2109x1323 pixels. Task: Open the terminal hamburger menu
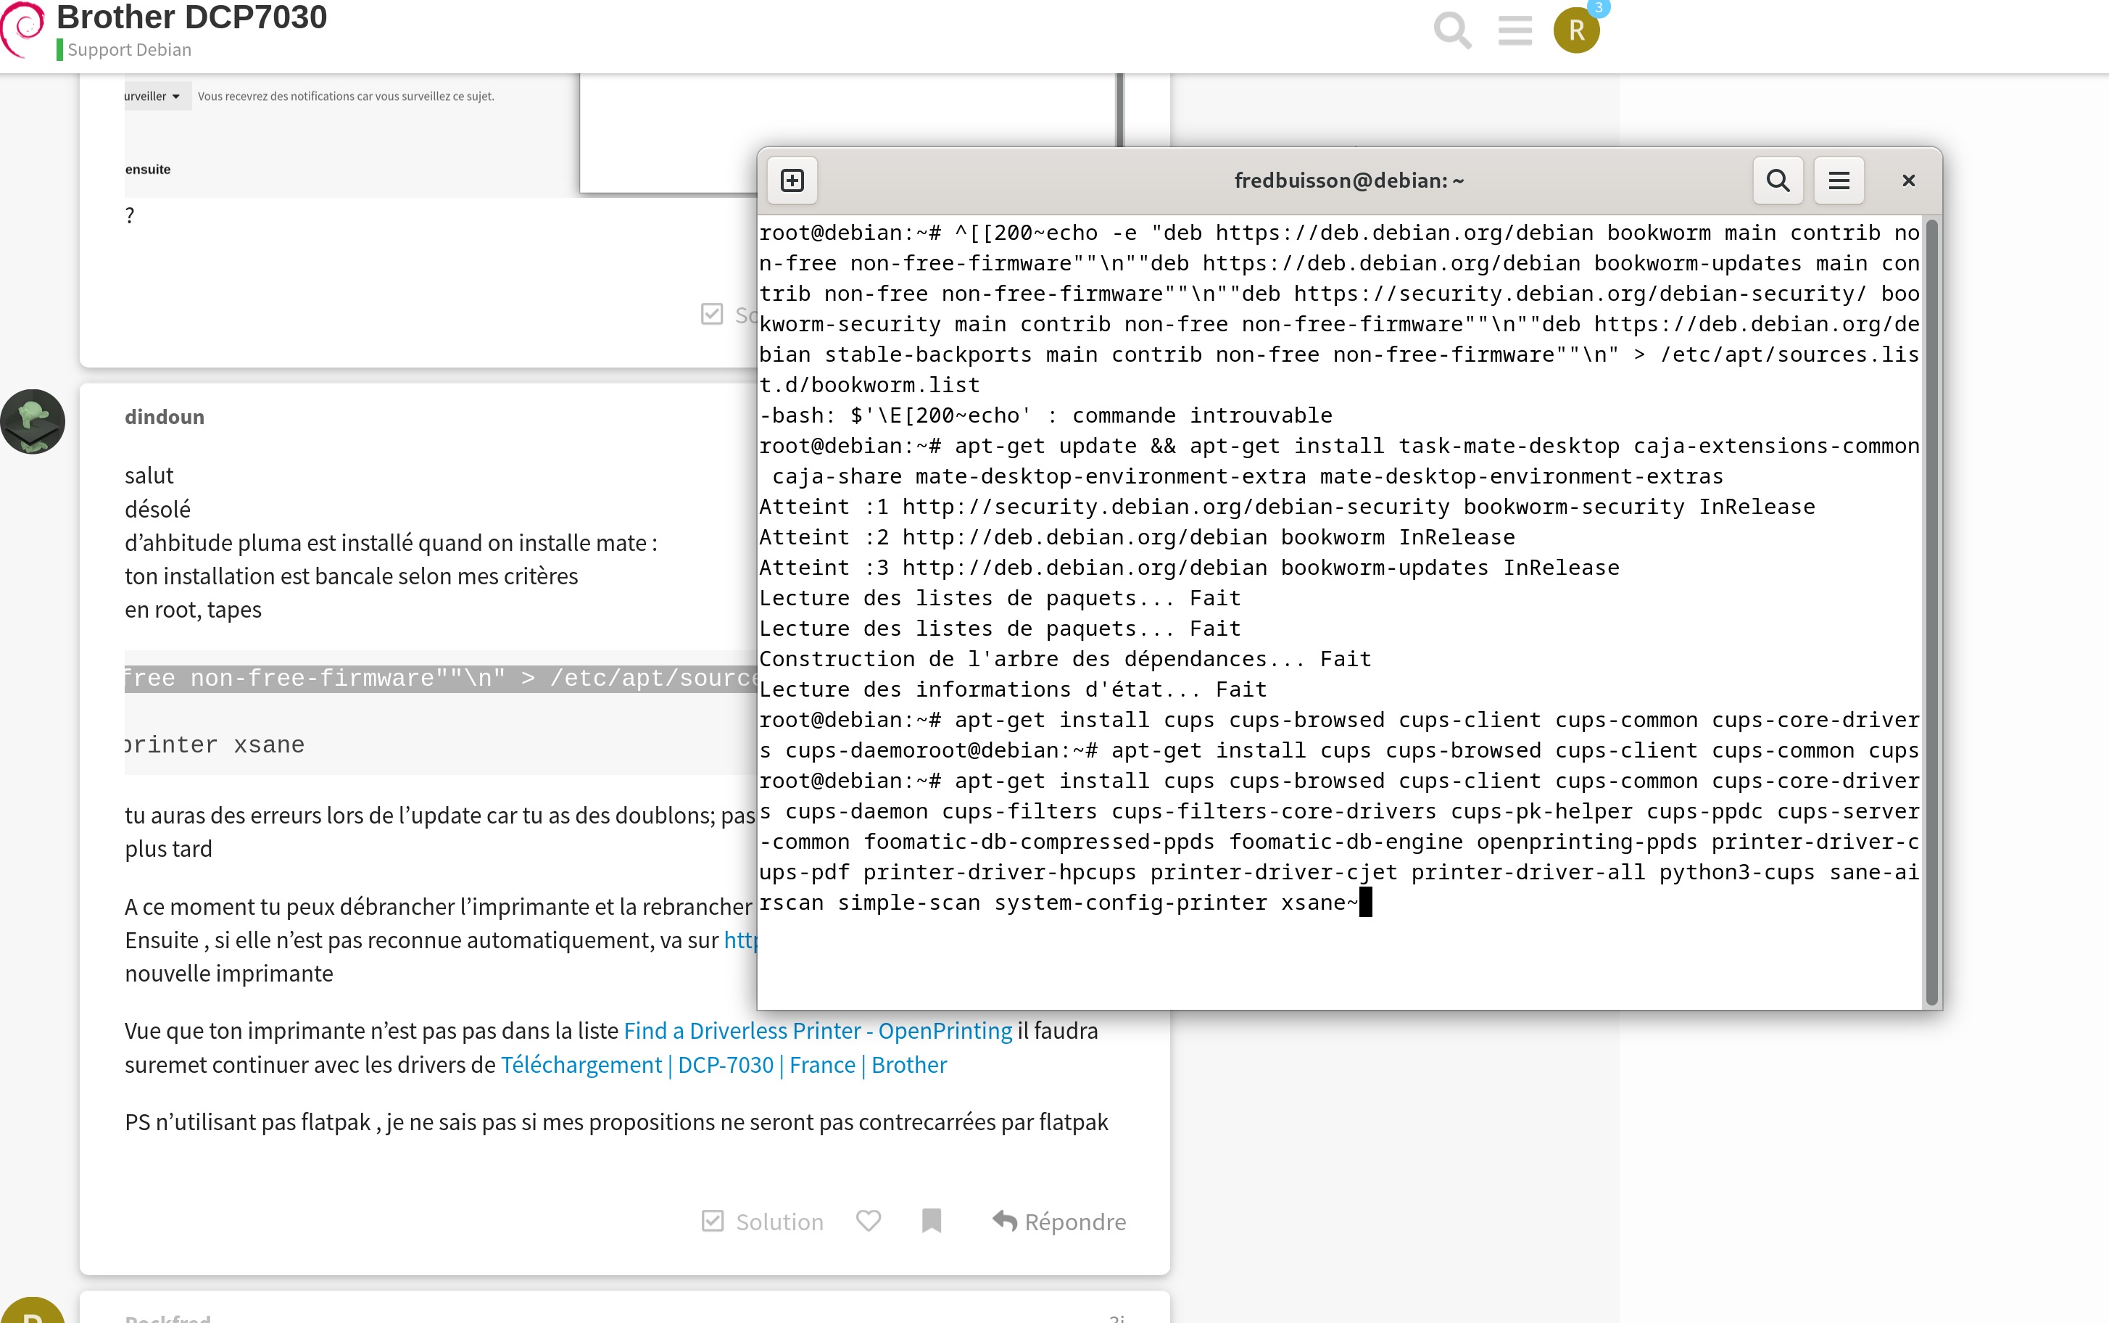pos(1839,181)
